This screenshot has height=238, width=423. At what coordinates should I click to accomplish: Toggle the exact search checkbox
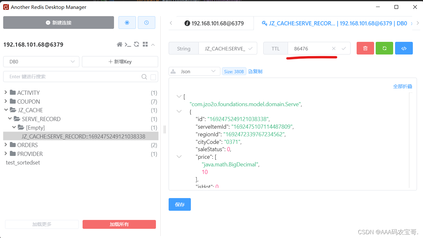pyautogui.click(x=153, y=77)
